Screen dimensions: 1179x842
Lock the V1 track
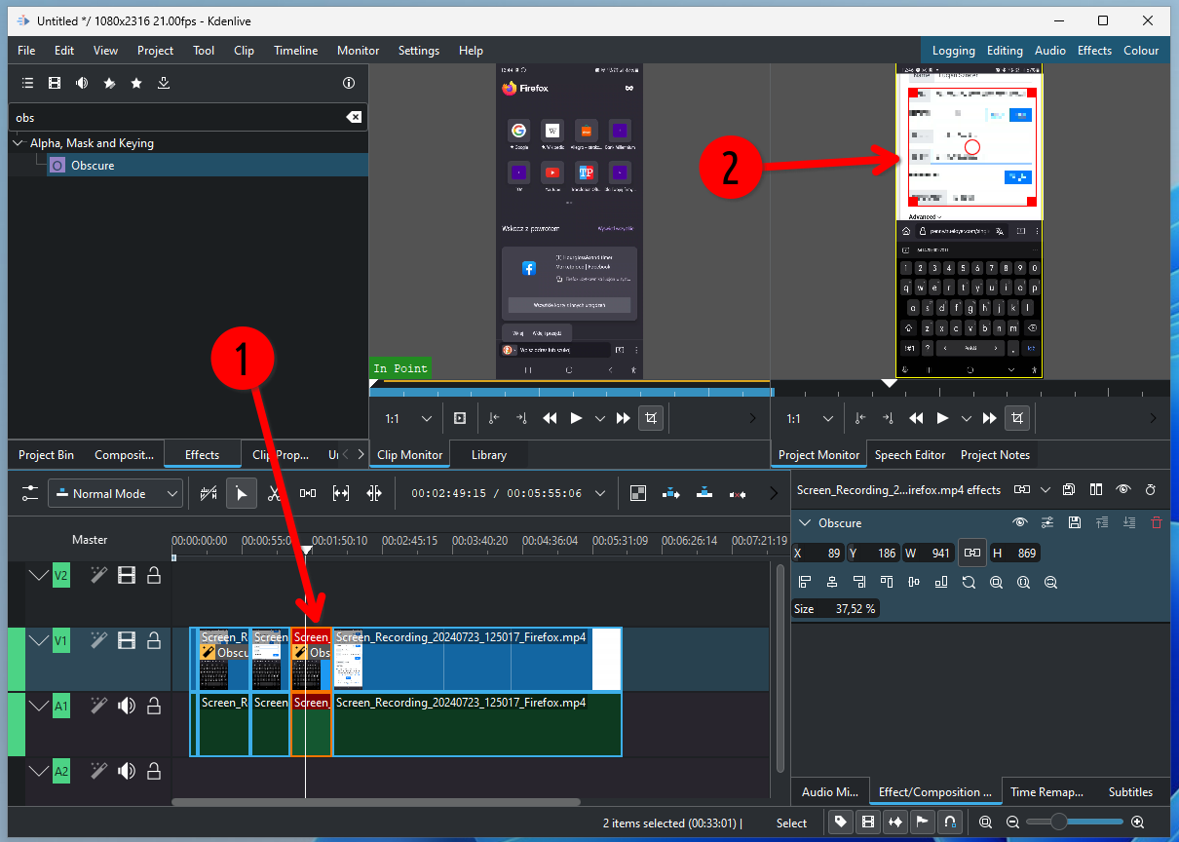(x=154, y=640)
